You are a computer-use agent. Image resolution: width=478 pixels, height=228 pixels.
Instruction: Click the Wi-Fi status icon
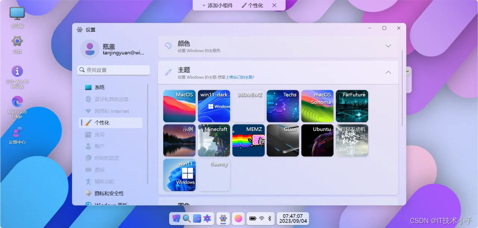point(262,219)
